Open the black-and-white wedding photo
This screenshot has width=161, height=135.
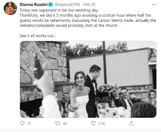point(88,79)
